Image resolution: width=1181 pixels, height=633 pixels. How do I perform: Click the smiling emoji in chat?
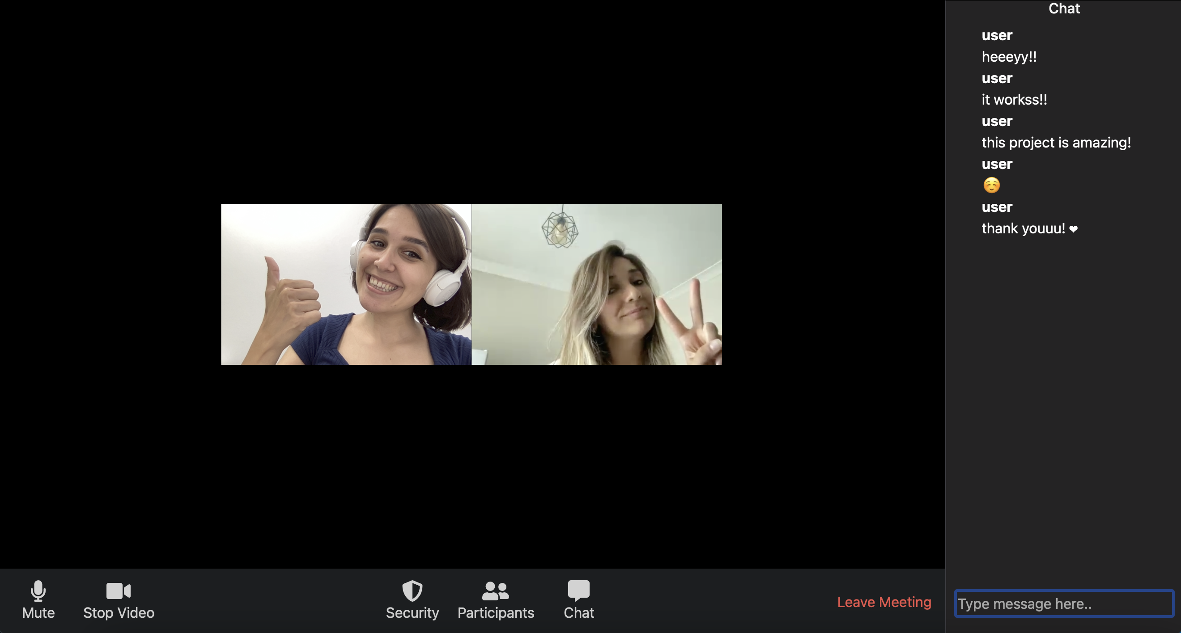pos(991,186)
